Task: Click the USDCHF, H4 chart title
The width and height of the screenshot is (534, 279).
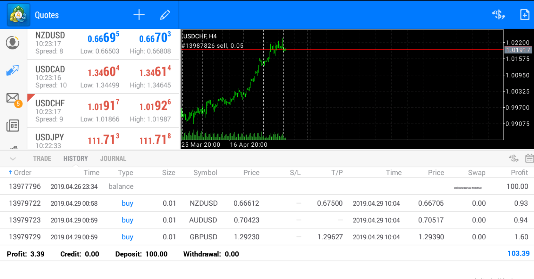Action: pyautogui.click(x=200, y=36)
